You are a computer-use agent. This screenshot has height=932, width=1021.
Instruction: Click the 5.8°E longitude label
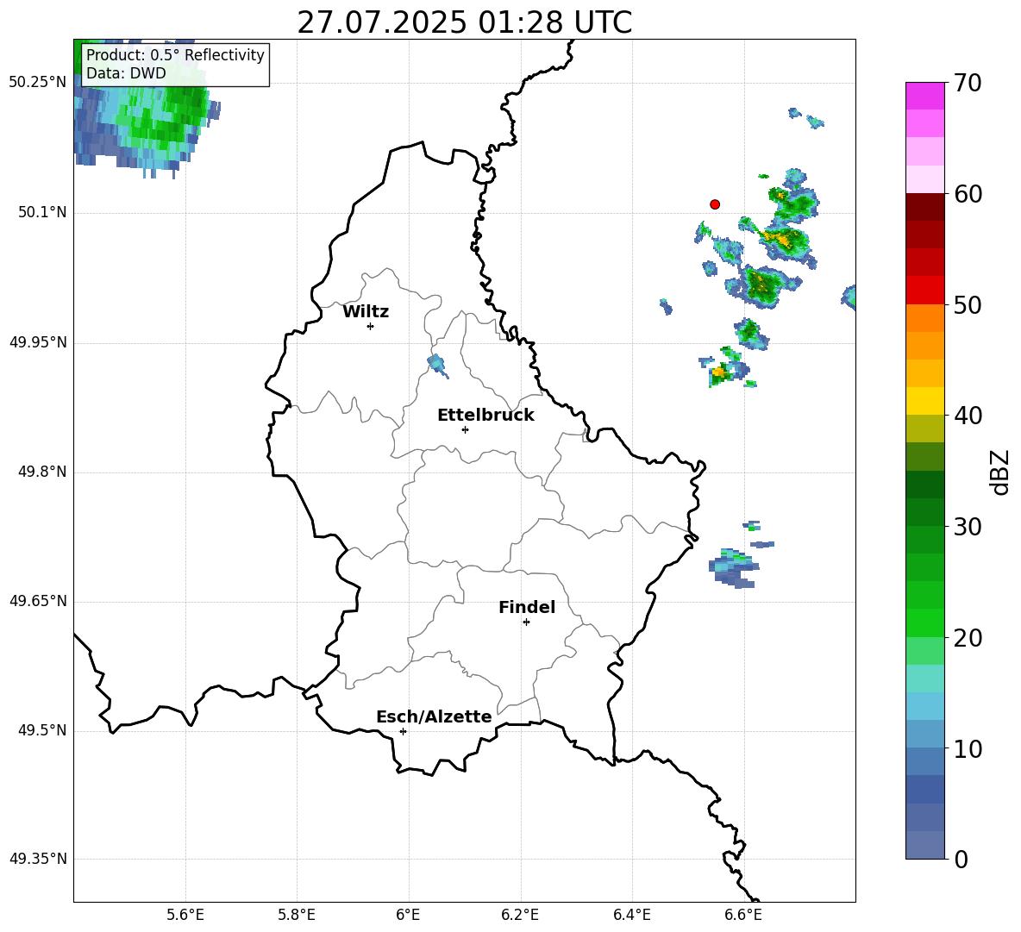297,915
